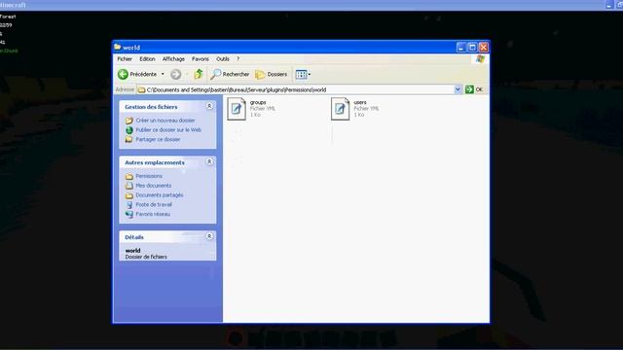
Task: Open Rechercher search in toolbar
Action: tap(230, 74)
